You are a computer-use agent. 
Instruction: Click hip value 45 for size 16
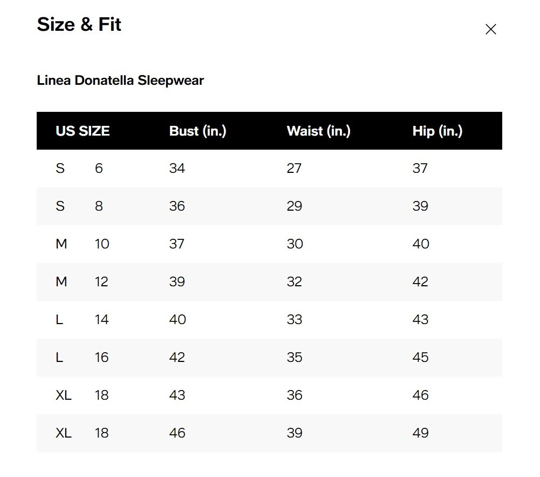point(420,357)
